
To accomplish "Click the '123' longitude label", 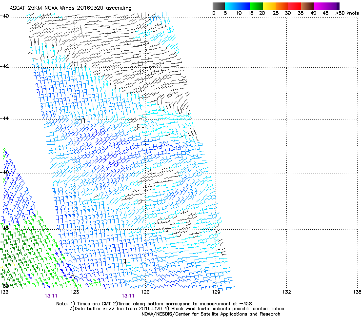I will pyautogui.click(x=75, y=292).
